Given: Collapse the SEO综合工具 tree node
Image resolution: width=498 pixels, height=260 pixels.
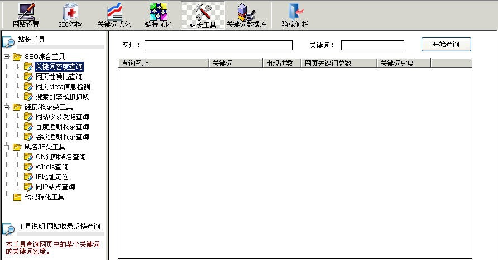Looking at the screenshot, I should click(6, 57).
